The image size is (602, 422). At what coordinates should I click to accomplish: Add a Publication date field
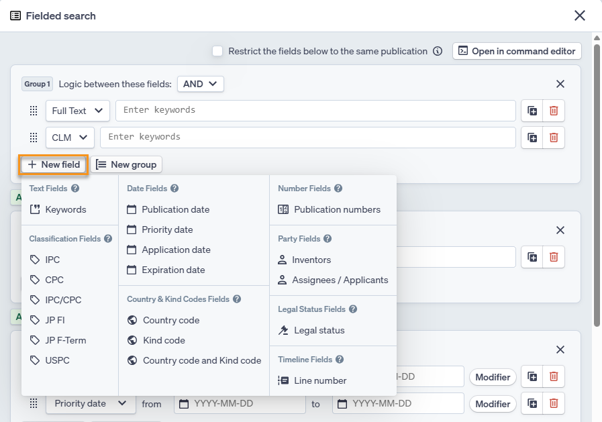(x=168, y=209)
